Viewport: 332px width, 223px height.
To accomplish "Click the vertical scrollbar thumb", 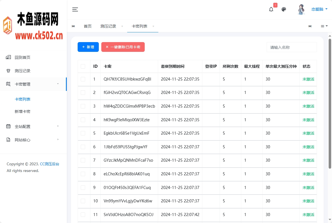I will pyautogui.click(x=330, y=103).
